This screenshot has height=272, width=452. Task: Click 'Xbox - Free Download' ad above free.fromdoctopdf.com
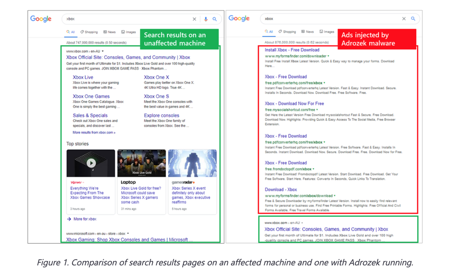pyautogui.click(x=286, y=163)
